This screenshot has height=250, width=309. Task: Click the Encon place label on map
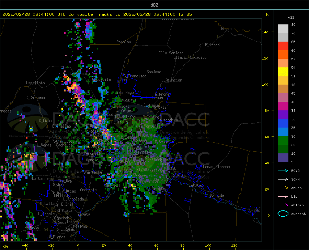[x=226, y=29]
